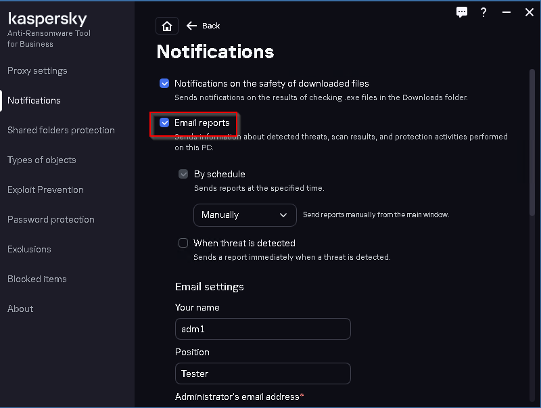This screenshot has height=408, width=541.
Task: Open Password protection settings
Action: pos(51,219)
